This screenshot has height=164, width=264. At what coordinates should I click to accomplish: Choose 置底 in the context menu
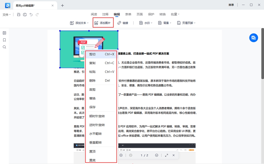click(x=101, y=160)
